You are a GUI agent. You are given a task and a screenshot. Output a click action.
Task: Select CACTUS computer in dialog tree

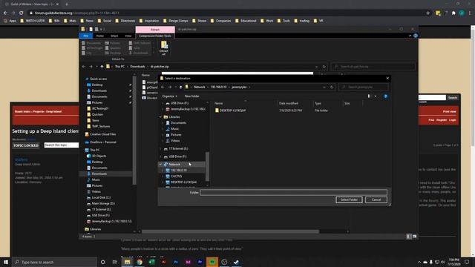(177, 177)
